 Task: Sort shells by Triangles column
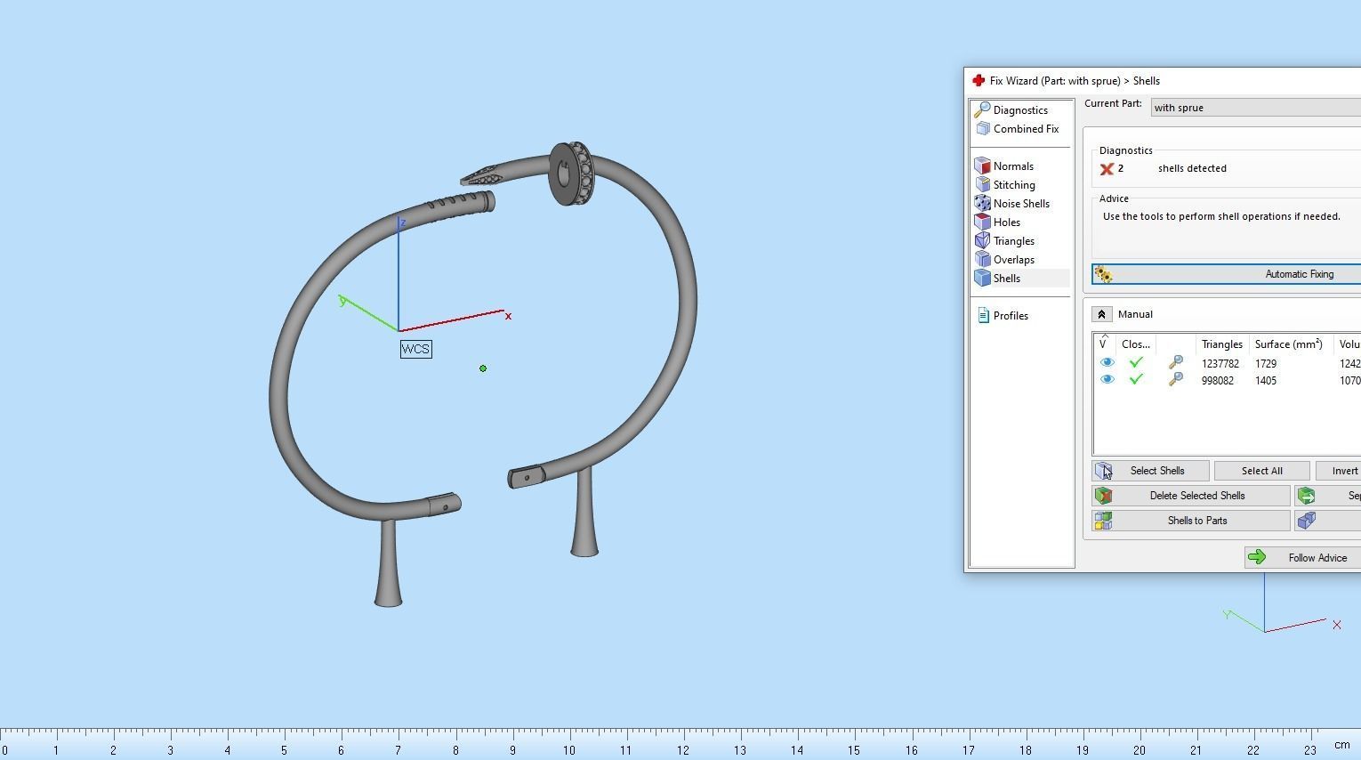click(x=1221, y=344)
